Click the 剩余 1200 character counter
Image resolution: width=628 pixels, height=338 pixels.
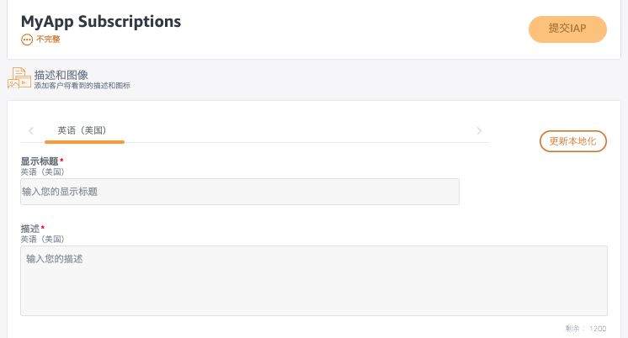pyautogui.click(x=585, y=329)
